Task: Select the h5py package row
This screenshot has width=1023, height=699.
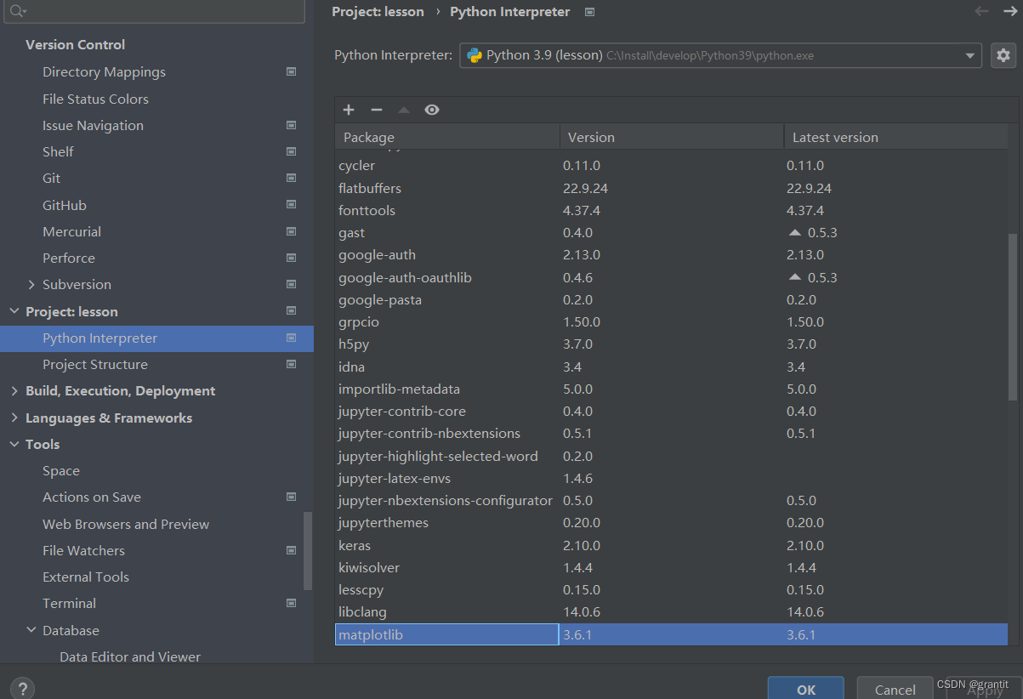Action: pyautogui.click(x=672, y=344)
